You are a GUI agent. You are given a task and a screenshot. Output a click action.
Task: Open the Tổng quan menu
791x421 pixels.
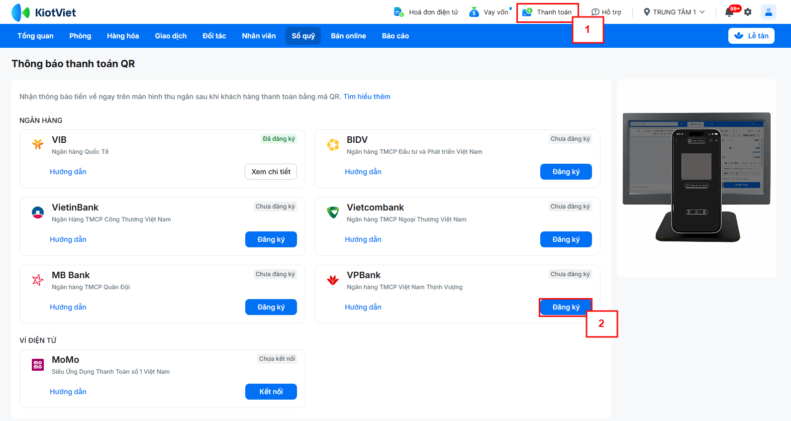pos(35,36)
